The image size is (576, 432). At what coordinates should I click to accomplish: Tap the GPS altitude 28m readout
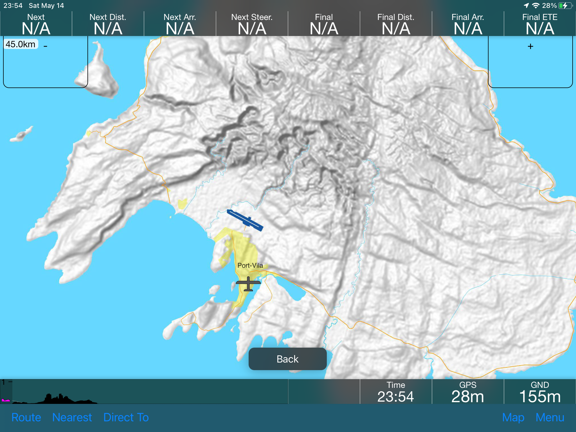point(468,392)
